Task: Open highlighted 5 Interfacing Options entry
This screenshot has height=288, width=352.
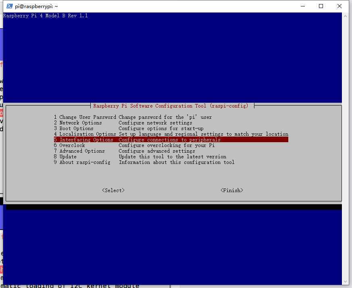Action: tap(171, 139)
